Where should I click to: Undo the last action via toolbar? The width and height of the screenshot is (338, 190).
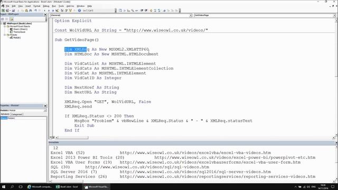[35, 11]
